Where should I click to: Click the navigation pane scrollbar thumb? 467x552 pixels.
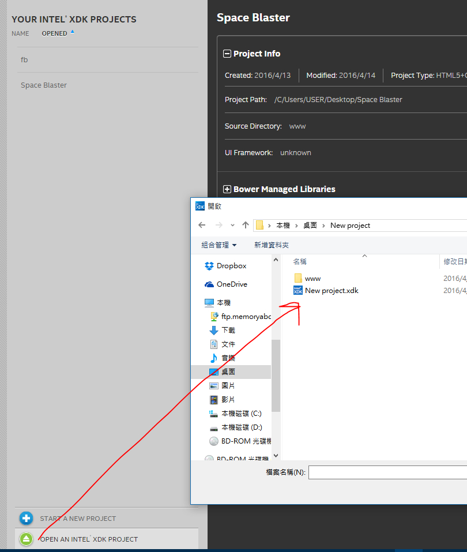(x=276, y=375)
